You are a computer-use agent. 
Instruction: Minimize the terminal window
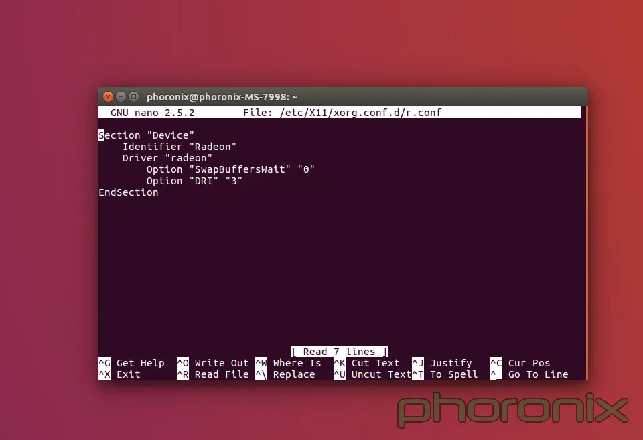click(121, 97)
